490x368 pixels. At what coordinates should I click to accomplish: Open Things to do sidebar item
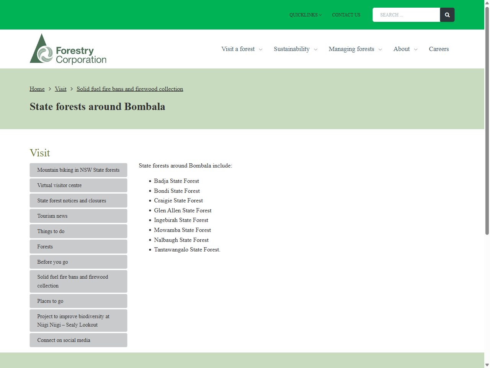click(78, 232)
